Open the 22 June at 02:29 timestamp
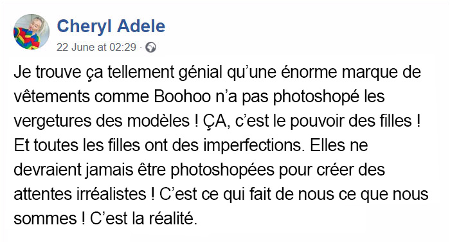Viewport: 450px width, 243px height. pyautogui.click(x=96, y=47)
